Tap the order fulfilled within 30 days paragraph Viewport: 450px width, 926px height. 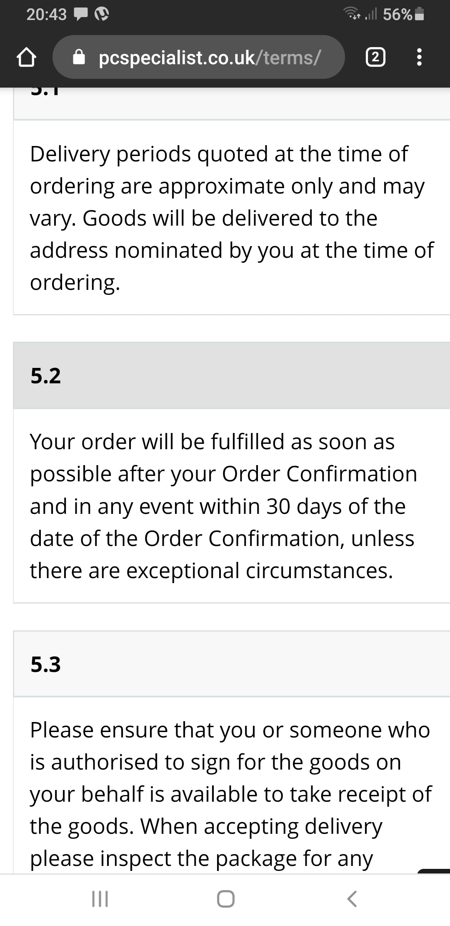click(223, 506)
